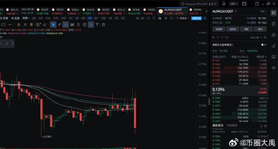
Task: Switch to the PEOPL ticker tab
Action: tap(58, 12)
